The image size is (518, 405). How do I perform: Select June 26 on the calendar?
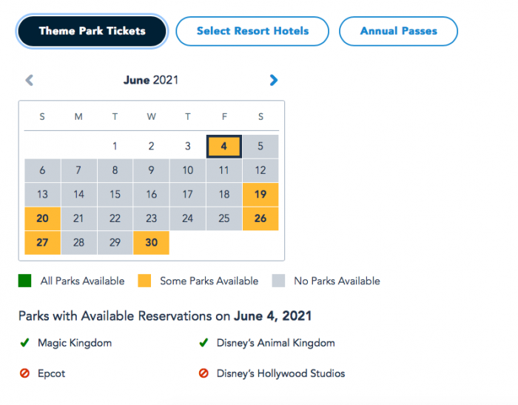[x=260, y=218]
